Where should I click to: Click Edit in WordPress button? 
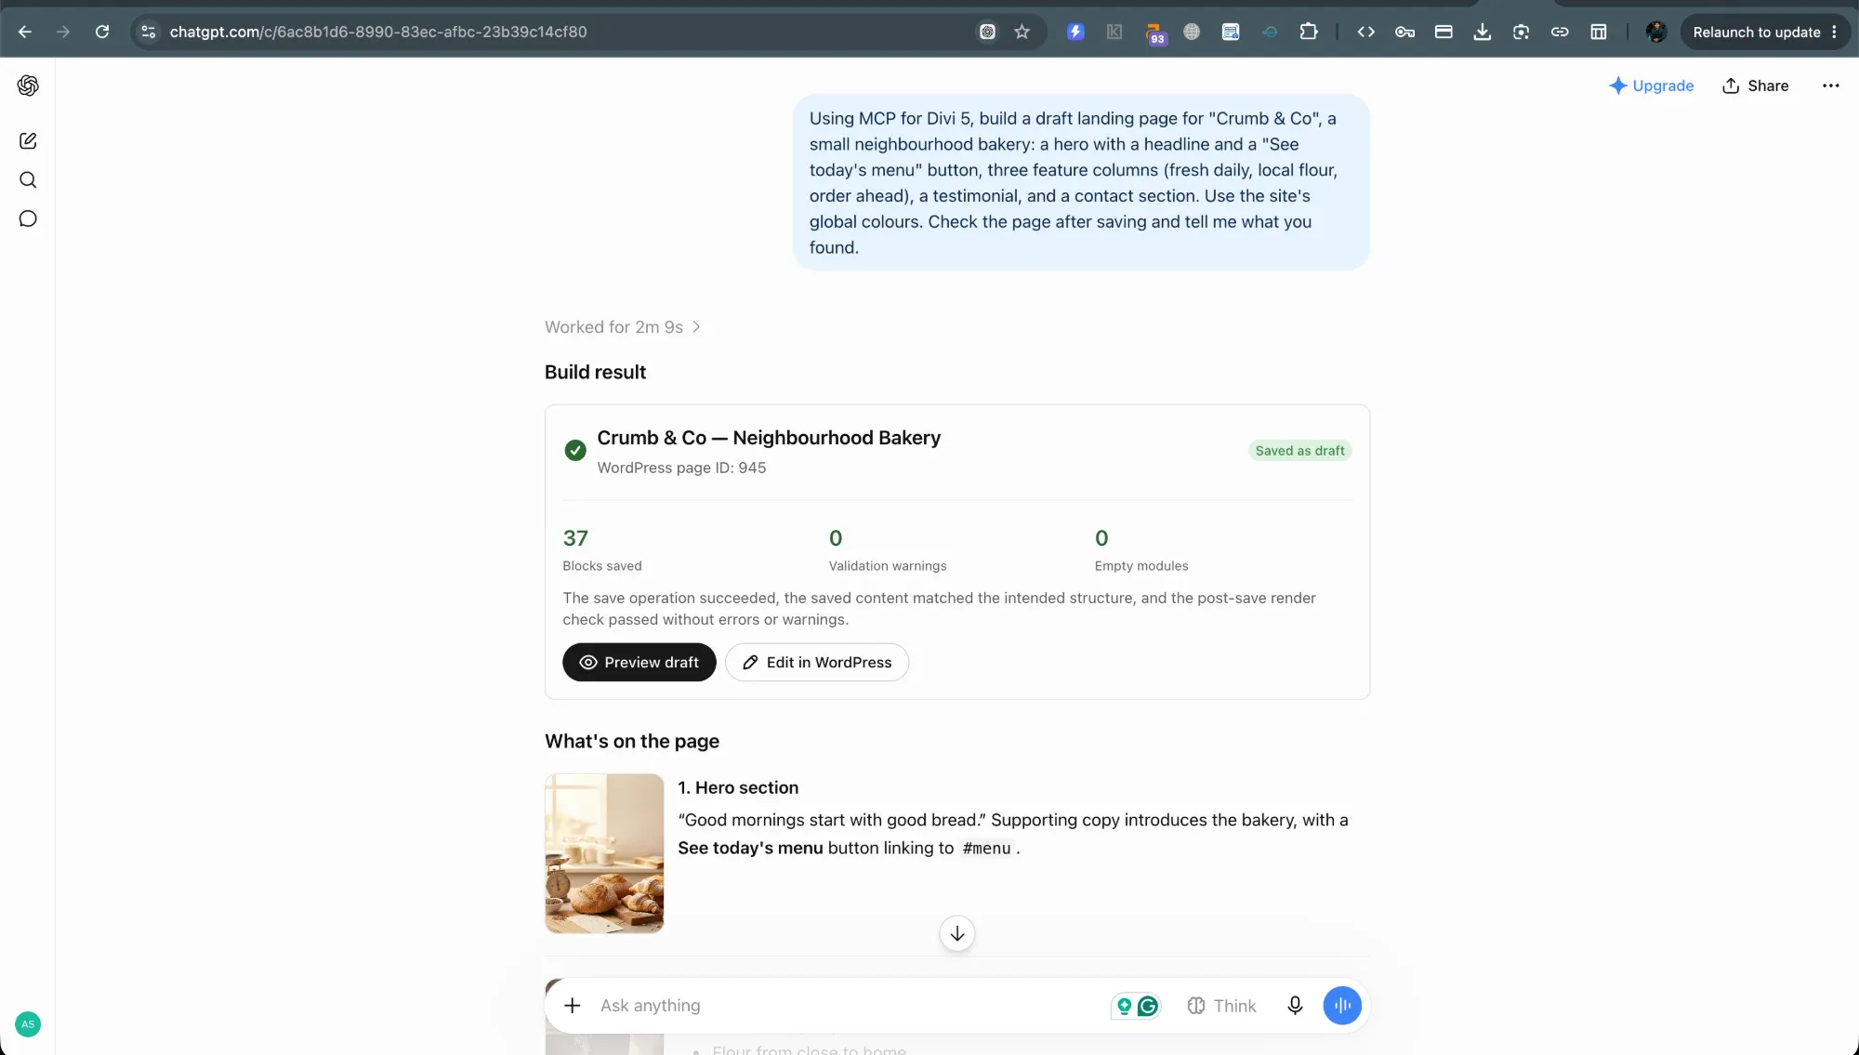[x=817, y=662]
